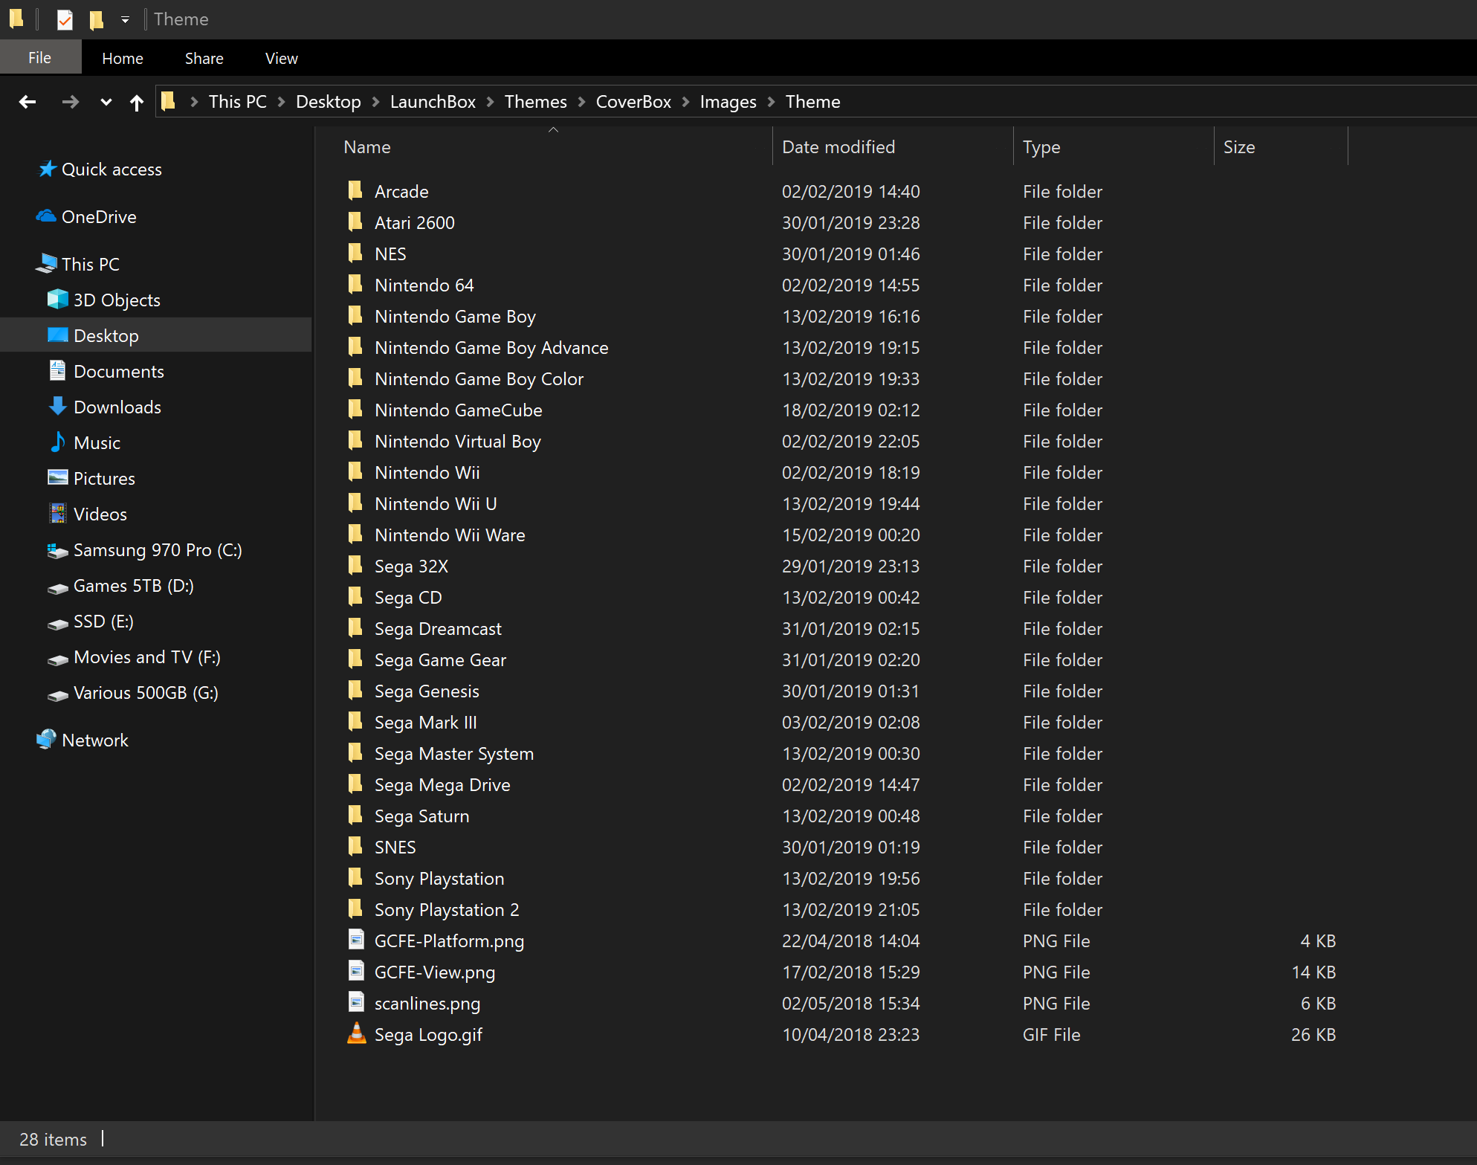Open the File menu
The width and height of the screenshot is (1477, 1165).
(x=39, y=58)
